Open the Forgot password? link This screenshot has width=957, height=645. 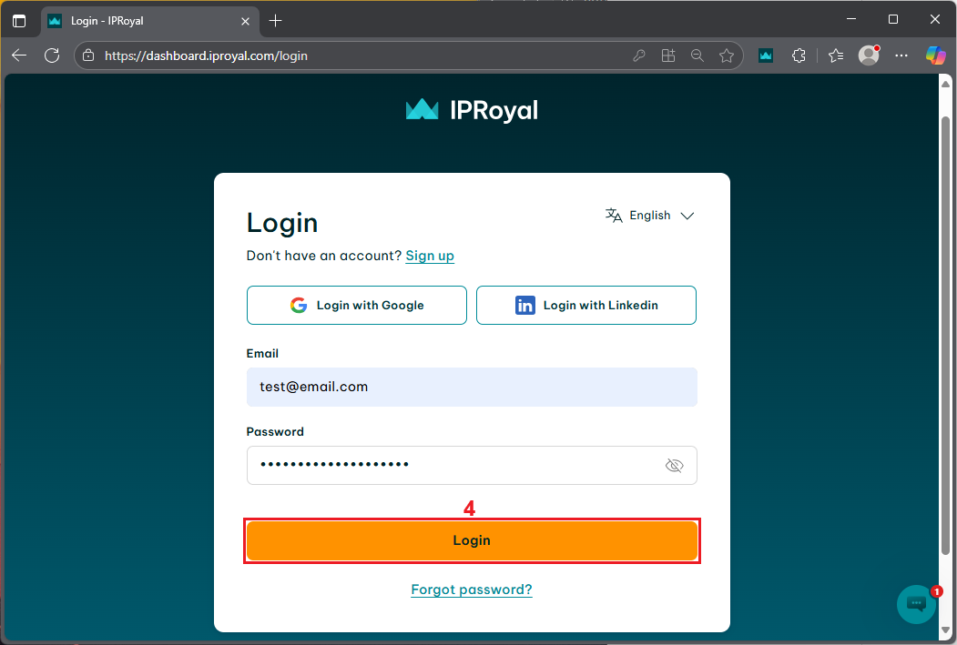(472, 590)
